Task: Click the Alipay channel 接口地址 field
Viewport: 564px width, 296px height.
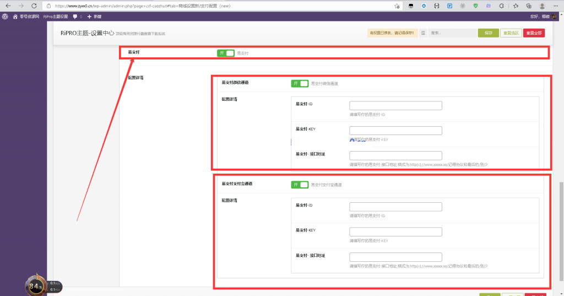Action: (x=395, y=257)
